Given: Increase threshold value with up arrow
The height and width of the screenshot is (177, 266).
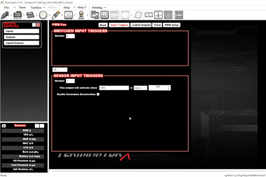Looking at the screenshot, I should (x=169, y=87).
